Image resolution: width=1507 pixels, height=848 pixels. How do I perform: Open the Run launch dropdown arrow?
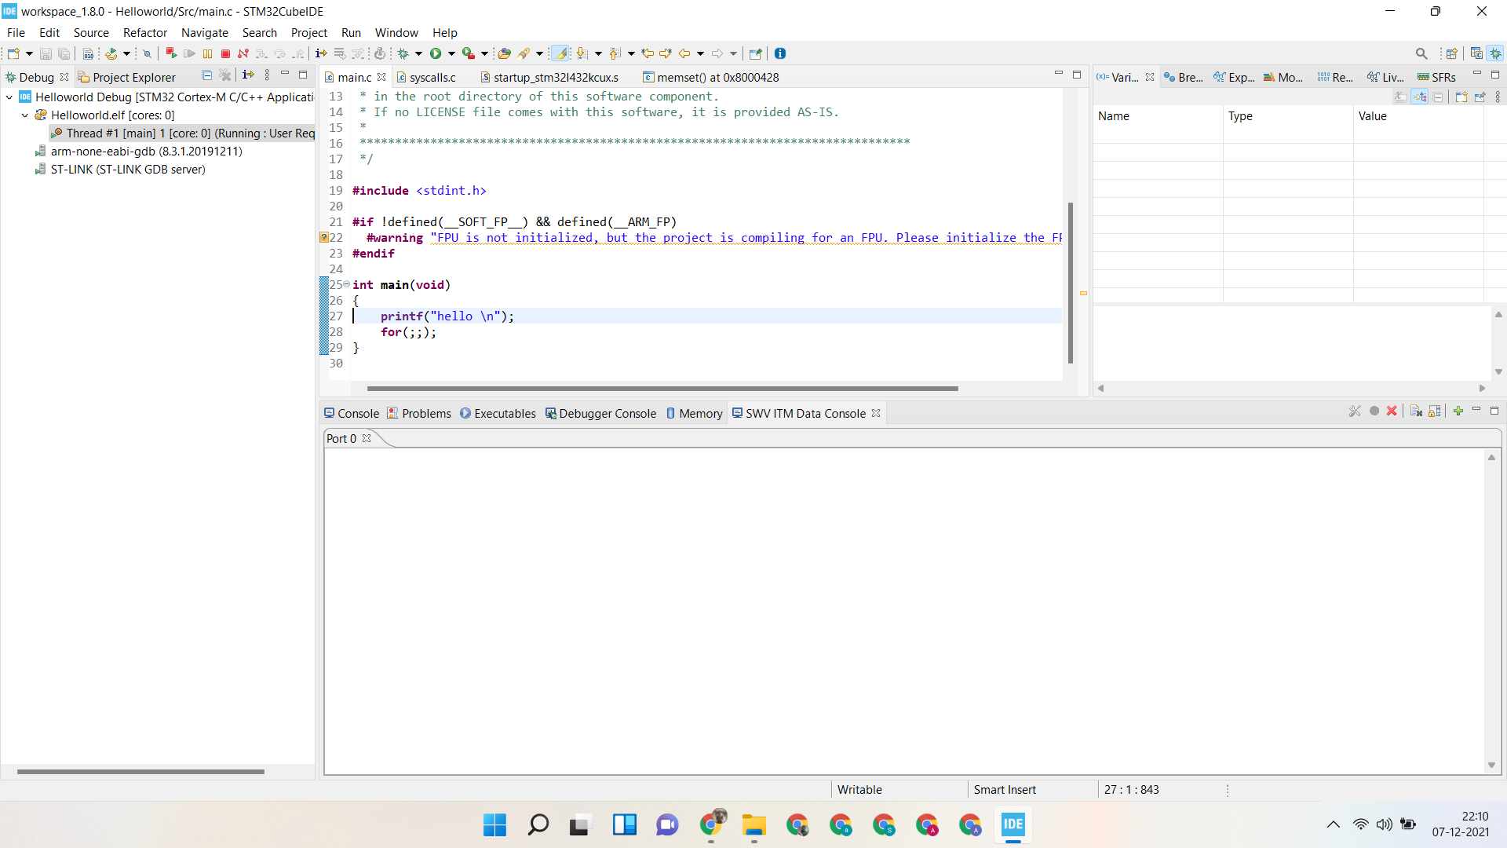pyautogui.click(x=451, y=53)
